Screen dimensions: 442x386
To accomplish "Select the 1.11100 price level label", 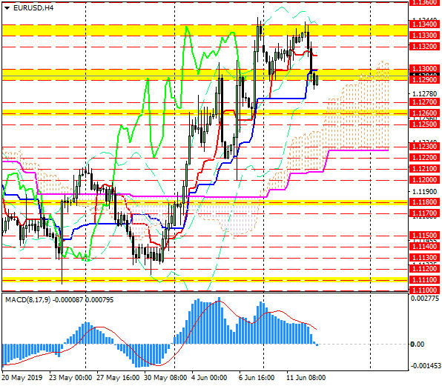I will point(424,280).
